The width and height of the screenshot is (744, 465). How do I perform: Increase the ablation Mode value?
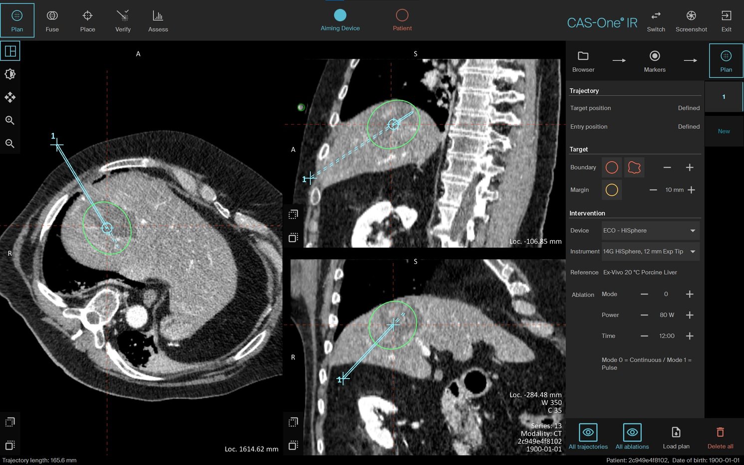(690, 294)
